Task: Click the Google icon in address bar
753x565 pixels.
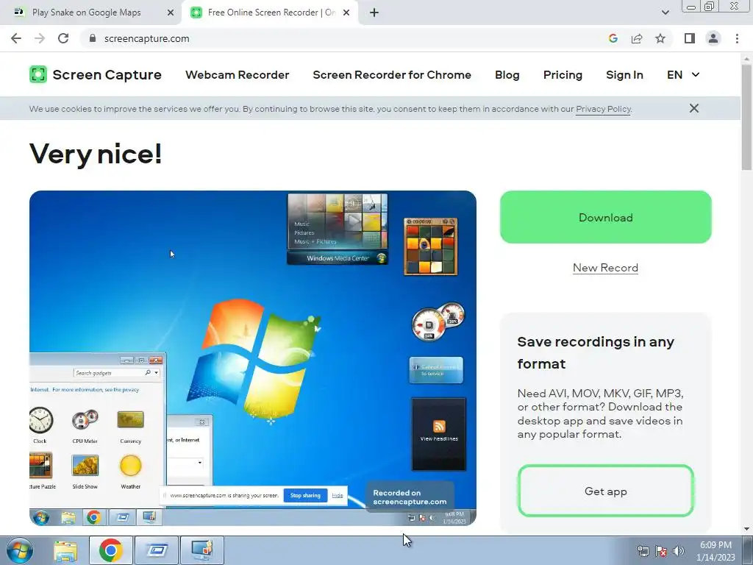Action: (613, 38)
